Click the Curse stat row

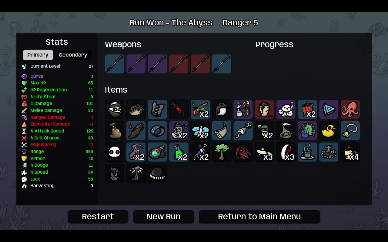point(57,76)
